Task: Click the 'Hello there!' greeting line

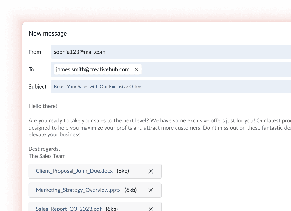Action: pyautogui.click(x=43, y=106)
